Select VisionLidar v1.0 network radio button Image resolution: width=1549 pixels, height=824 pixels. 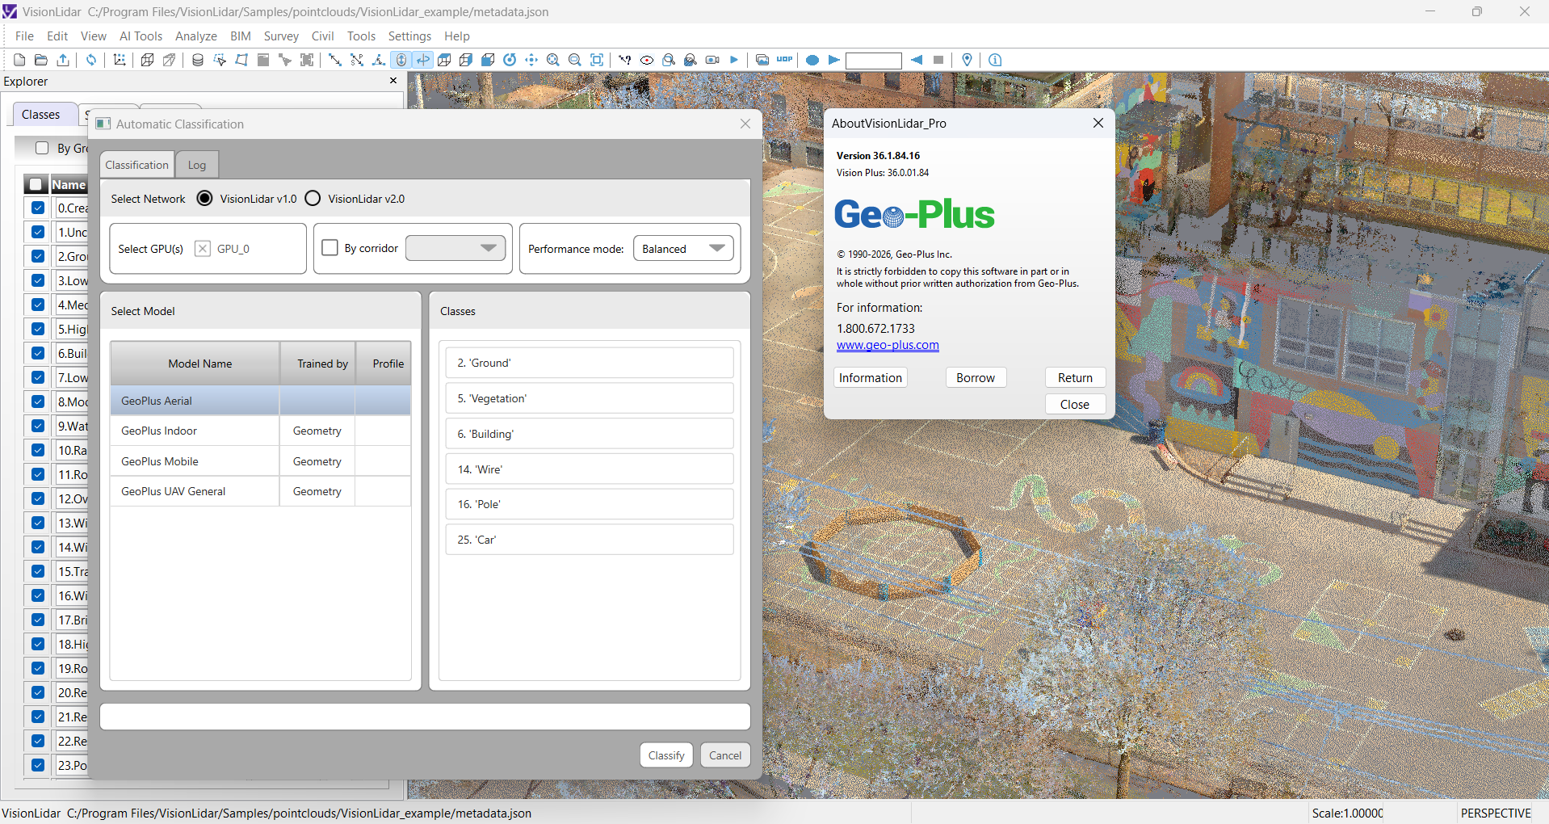205,199
